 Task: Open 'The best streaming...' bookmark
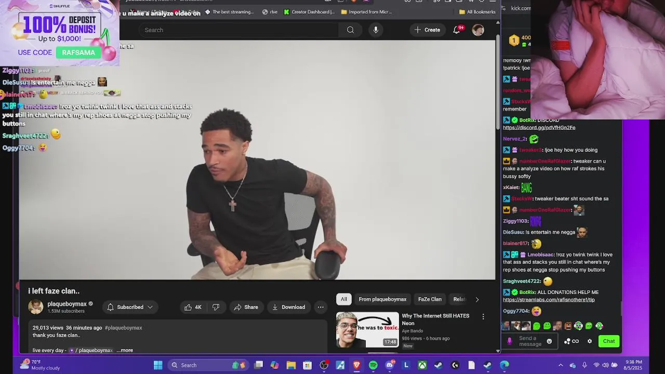[x=229, y=12]
